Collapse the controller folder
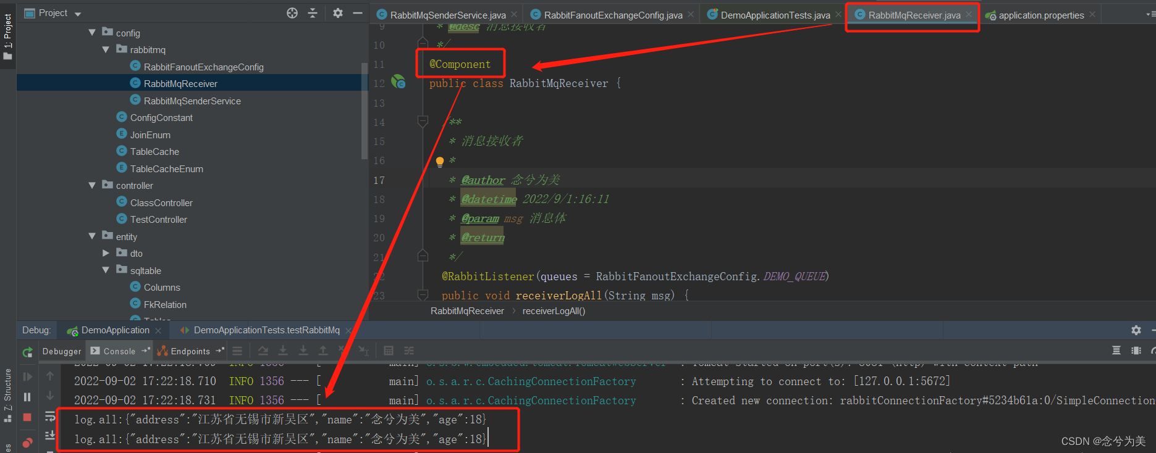Viewport: 1156px width, 453px height. tap(92, 185)
